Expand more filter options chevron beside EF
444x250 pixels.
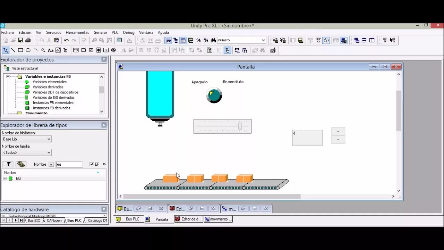pos(104,164)
